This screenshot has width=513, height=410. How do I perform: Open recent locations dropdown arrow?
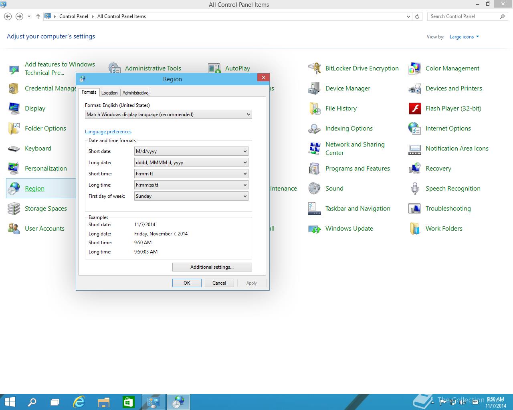[x=29, y=16]
